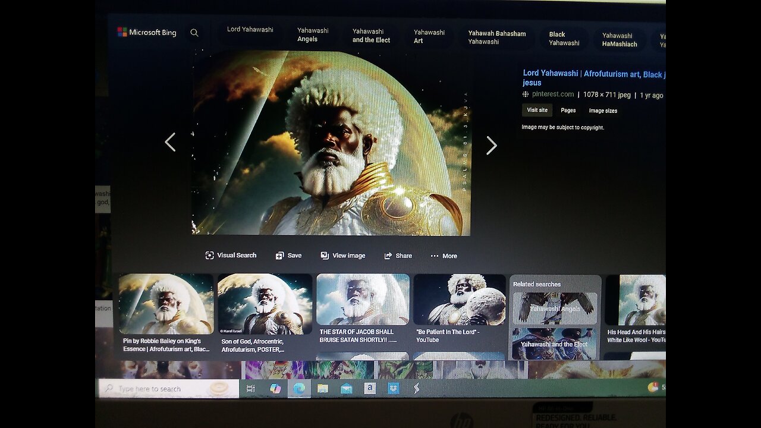Image resolution: width=761 pixels, height=428 pixels.
Task: Click the Share arrow icon
Action: [x=388, y=256]
